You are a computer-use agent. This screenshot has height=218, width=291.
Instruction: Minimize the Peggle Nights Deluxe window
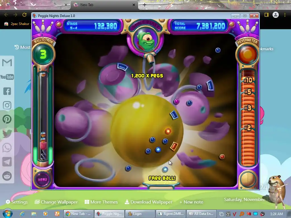(x=235, y=16)
